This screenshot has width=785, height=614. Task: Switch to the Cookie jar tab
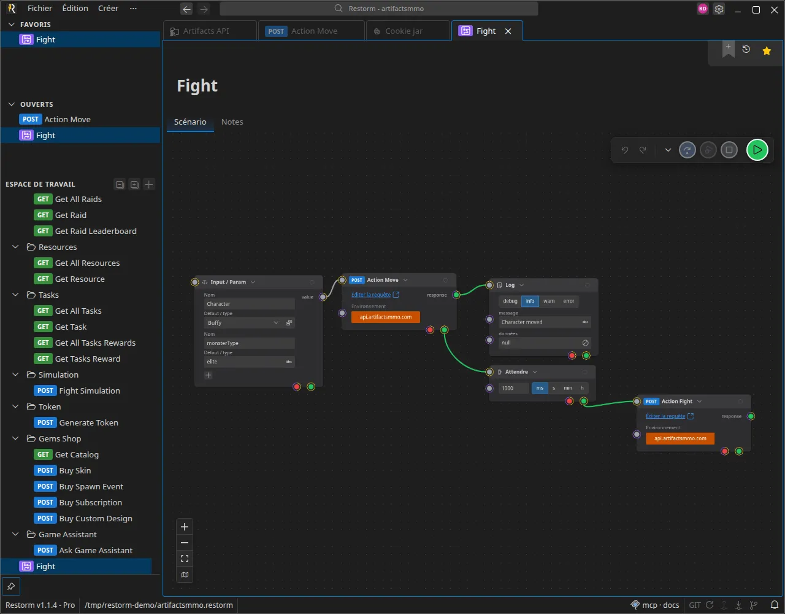(408, 31)
